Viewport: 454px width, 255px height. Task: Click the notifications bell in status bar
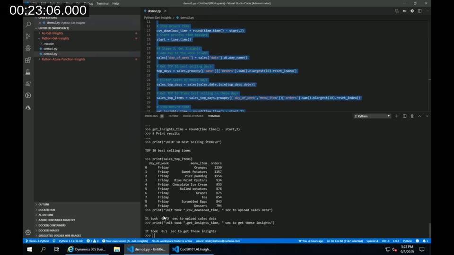tap(425, 241)
